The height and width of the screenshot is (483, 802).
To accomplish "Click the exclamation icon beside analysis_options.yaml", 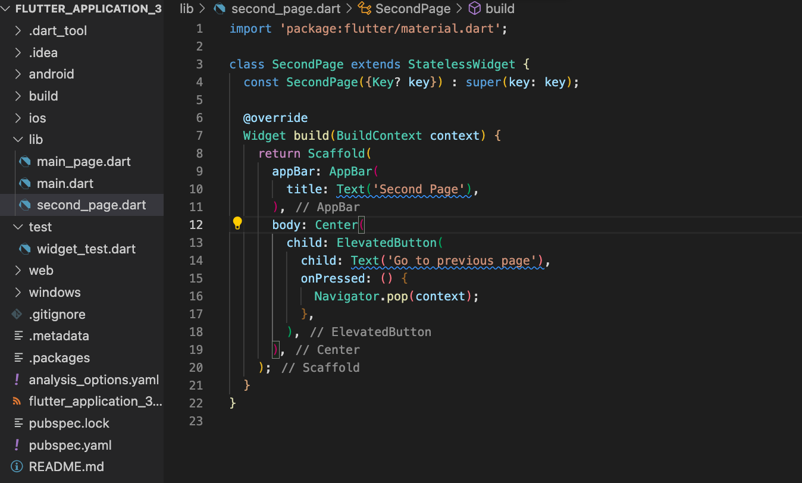I will pyautogui.click(x=17, y=379).
